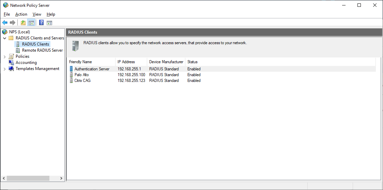Select the NPS (Local) root node
383x190 pixels.
point(19,32)
